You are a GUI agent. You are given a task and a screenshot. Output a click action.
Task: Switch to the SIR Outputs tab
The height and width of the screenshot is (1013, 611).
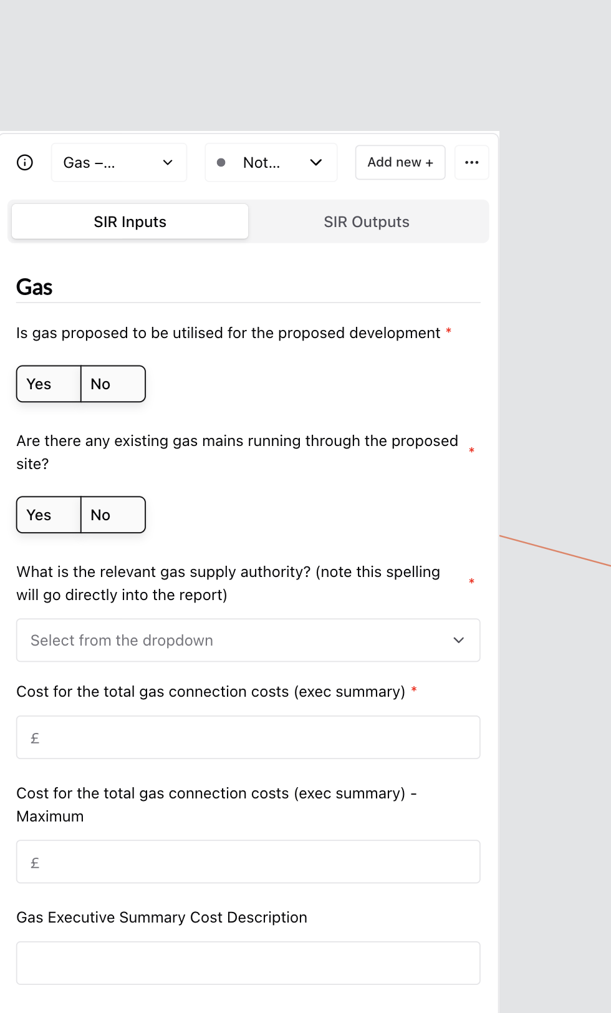(367, 222)
